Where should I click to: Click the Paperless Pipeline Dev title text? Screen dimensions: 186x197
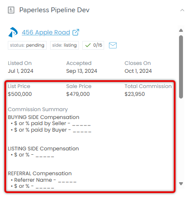pyautogui.click(x=54, y=10)
